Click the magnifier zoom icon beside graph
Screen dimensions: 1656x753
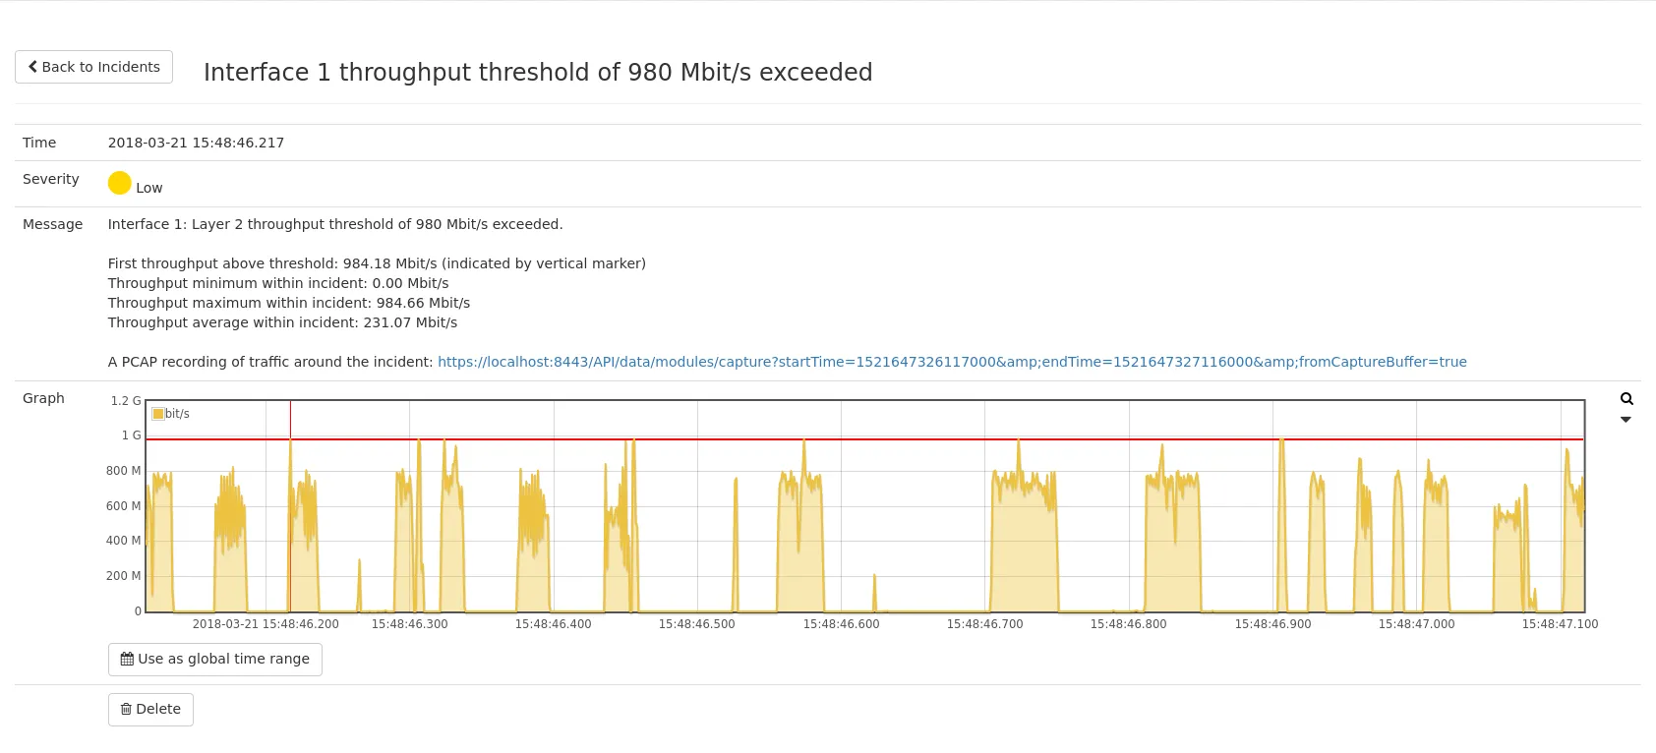(1626, 399)
